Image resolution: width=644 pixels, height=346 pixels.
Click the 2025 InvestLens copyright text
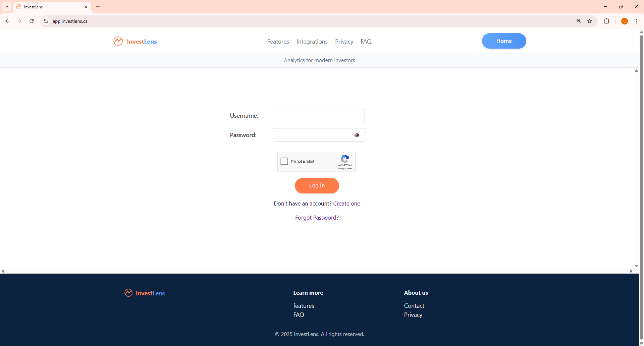pos(319,334)
